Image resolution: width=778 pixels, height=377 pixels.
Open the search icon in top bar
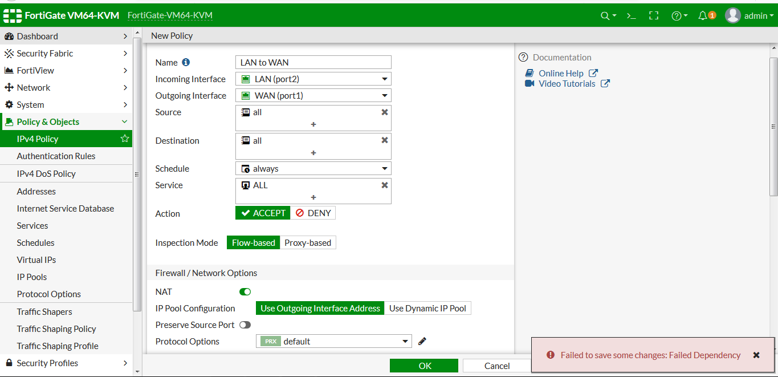(x=608, y=16)
